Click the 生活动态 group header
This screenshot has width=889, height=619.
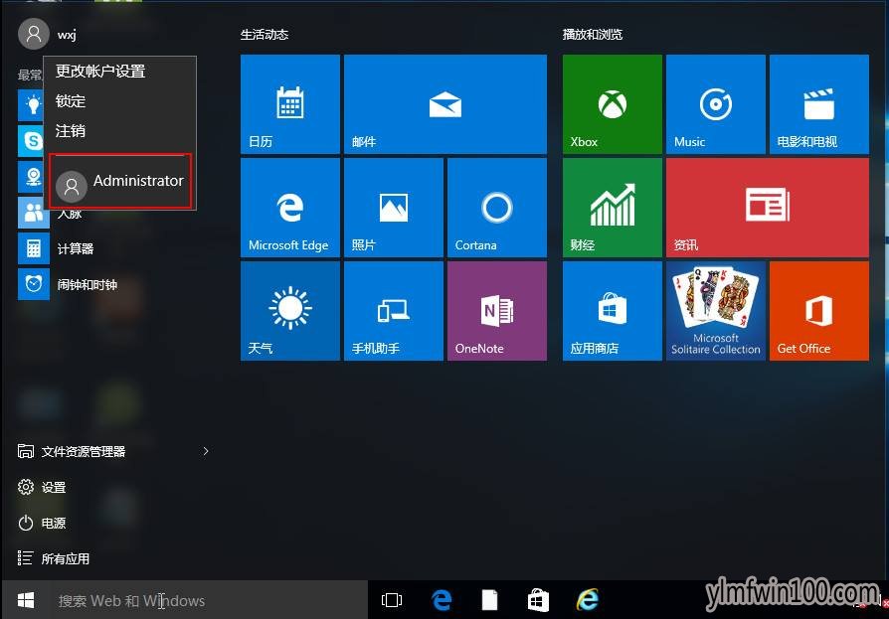pyautogui.click(x=265, y=35)
